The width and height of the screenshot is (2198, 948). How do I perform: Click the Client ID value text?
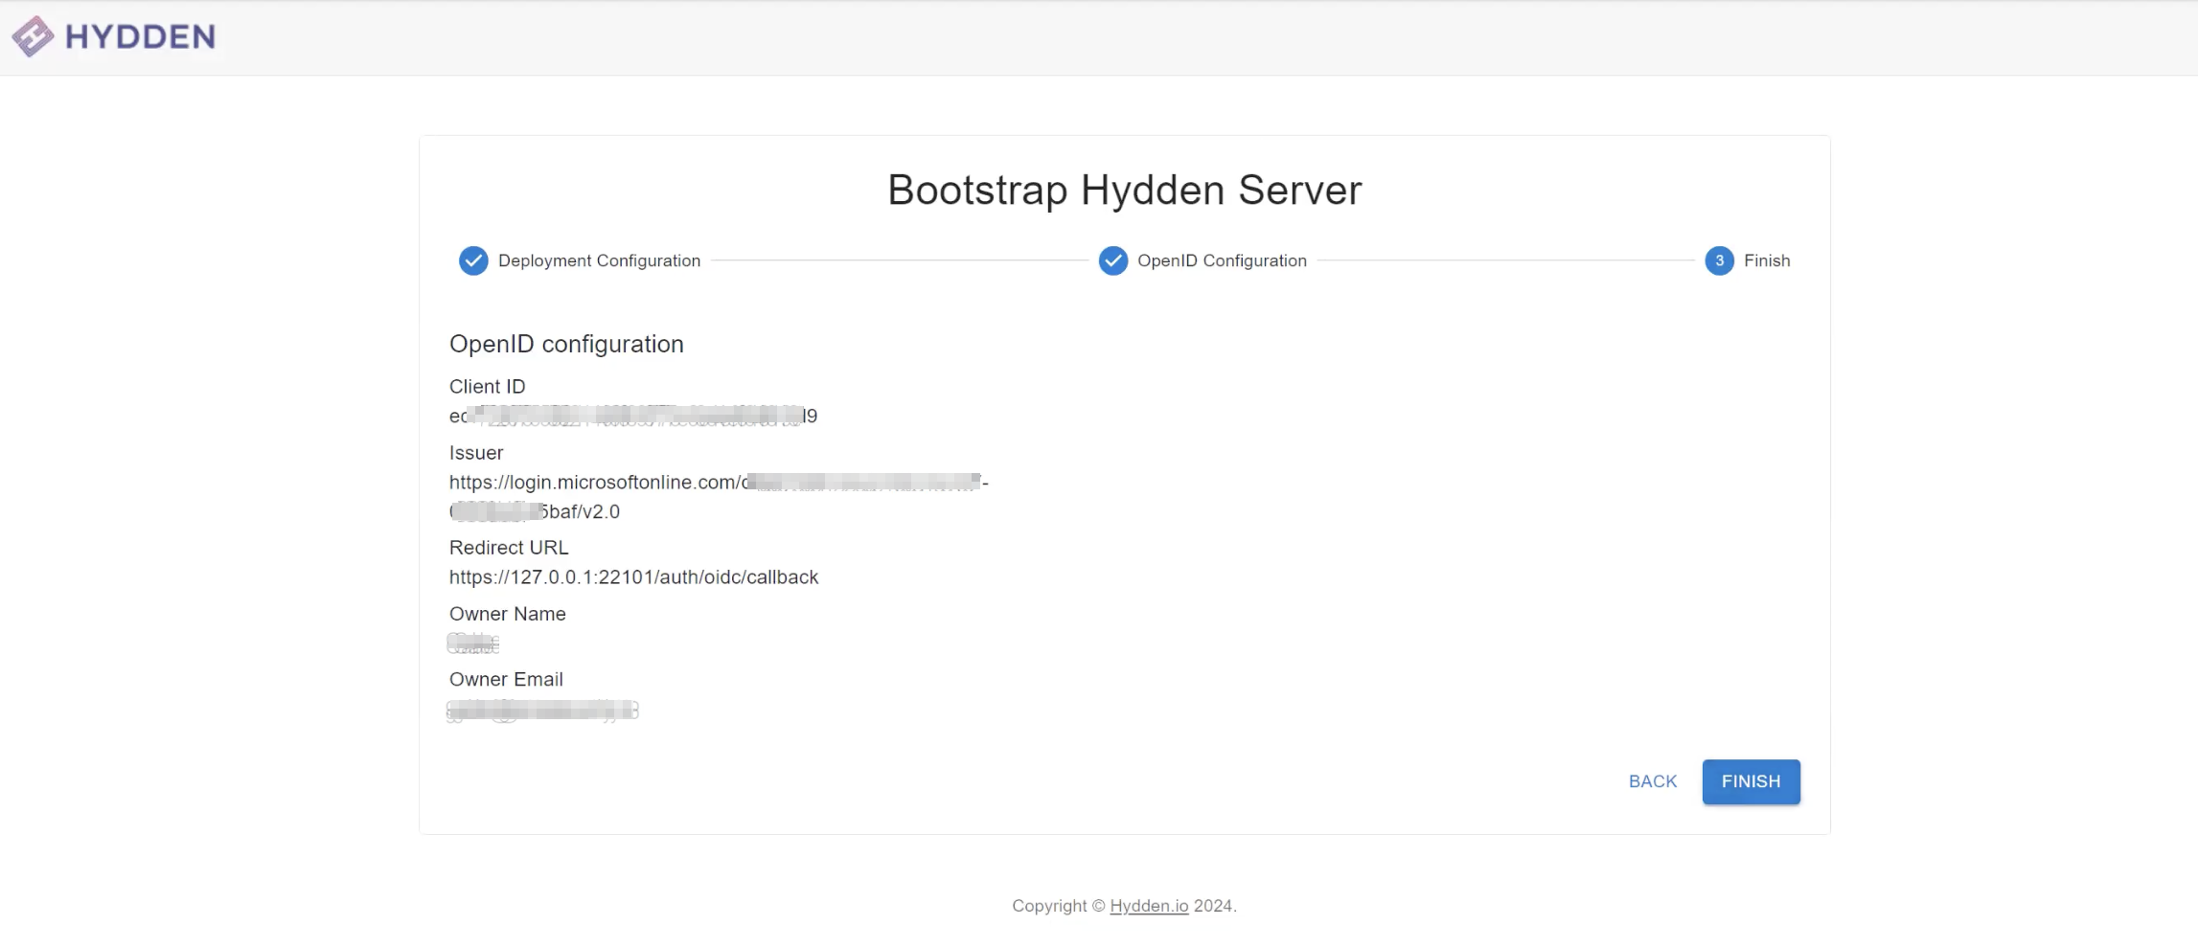pos(632,416)
